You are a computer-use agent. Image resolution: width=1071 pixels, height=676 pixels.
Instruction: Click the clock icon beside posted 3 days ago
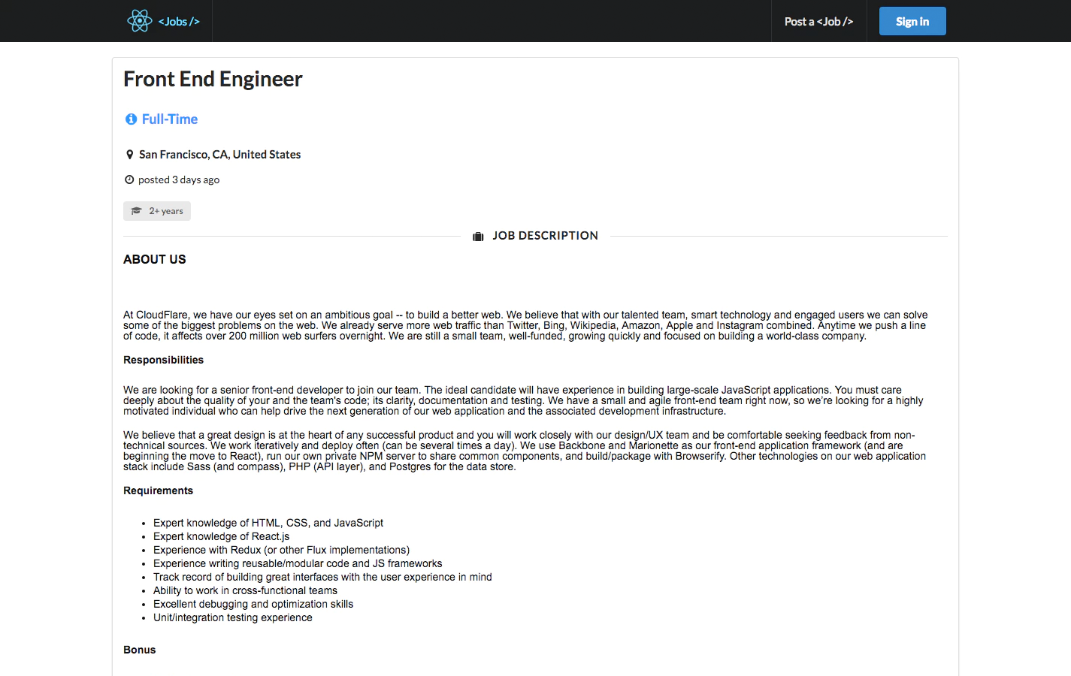tap(129, 179)
